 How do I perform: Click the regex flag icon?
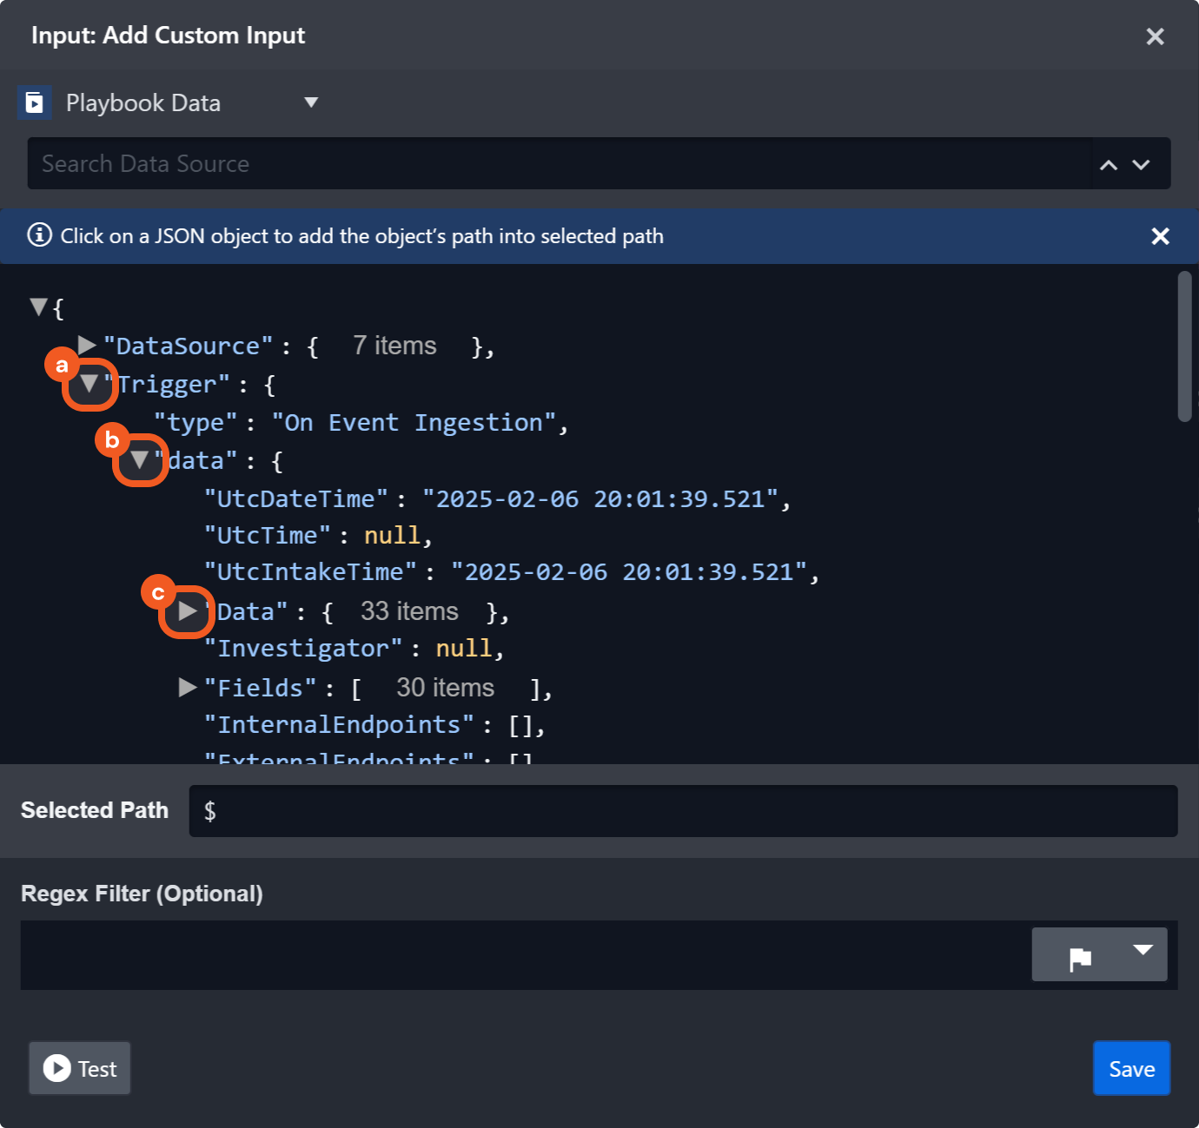[x=1080, y=959]
